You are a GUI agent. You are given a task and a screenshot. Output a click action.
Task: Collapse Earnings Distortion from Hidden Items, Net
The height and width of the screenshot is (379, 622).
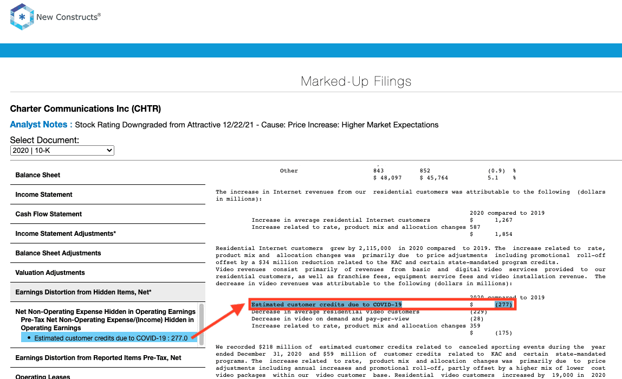click(107, 292)
